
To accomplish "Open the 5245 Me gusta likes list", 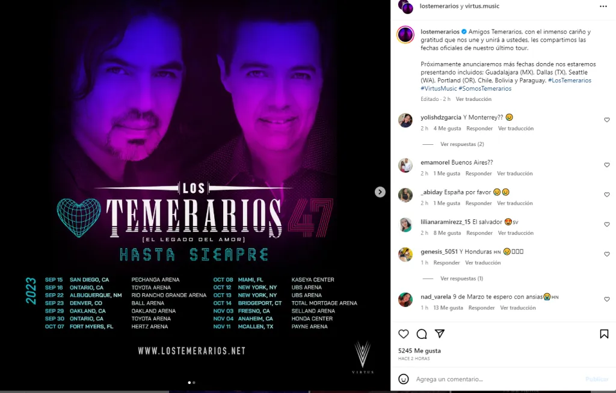I will click(x=419, y=350).
